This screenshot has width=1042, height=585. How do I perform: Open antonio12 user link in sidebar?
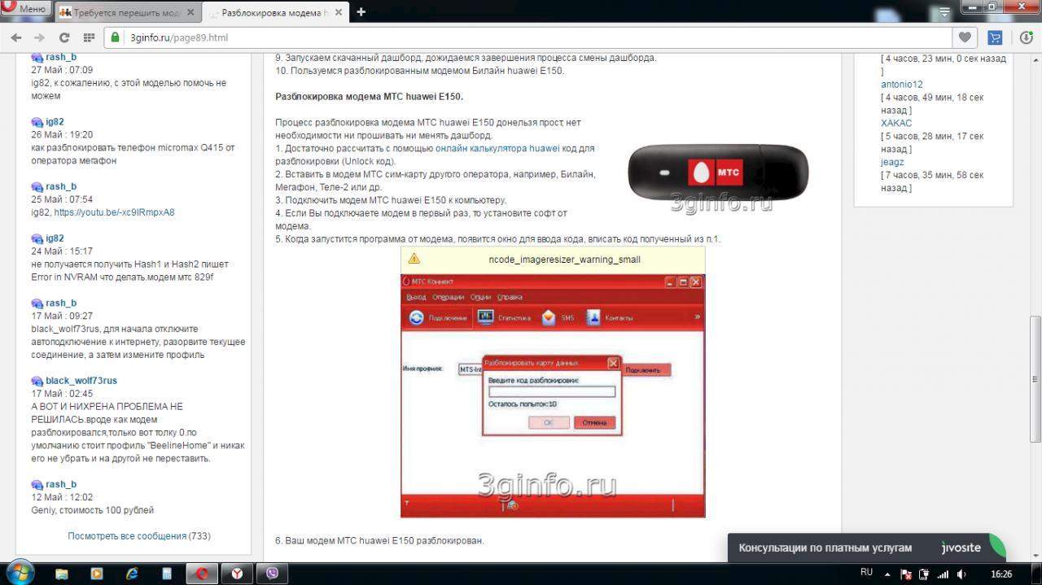pyautogui.click(x=902, y=85)
